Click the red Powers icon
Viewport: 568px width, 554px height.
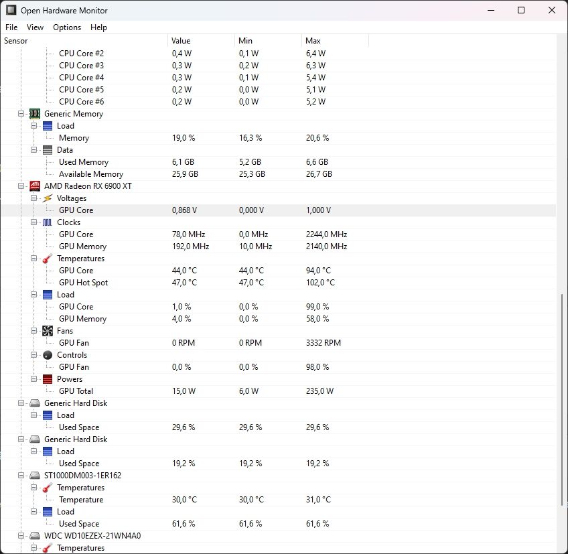(48, 379)
